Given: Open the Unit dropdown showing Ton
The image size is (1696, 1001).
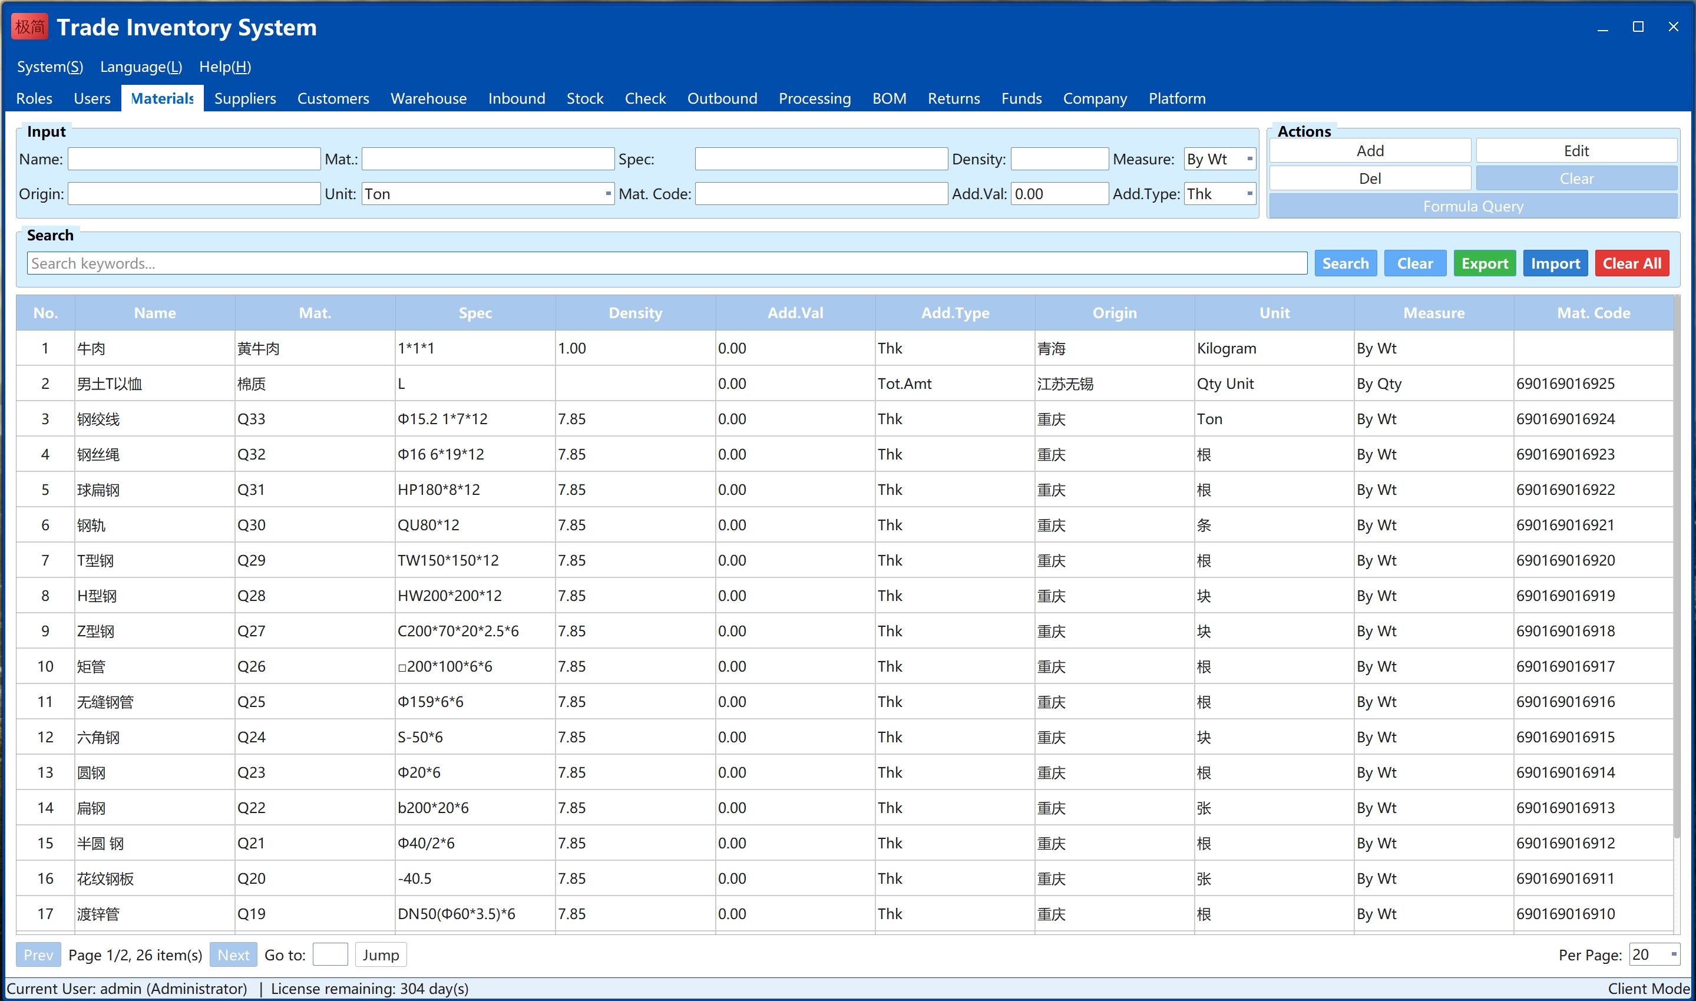Looking at the screenshot, I should 488,194.
